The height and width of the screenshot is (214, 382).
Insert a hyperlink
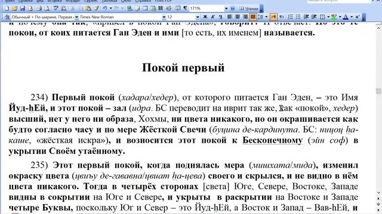point(130,8)
